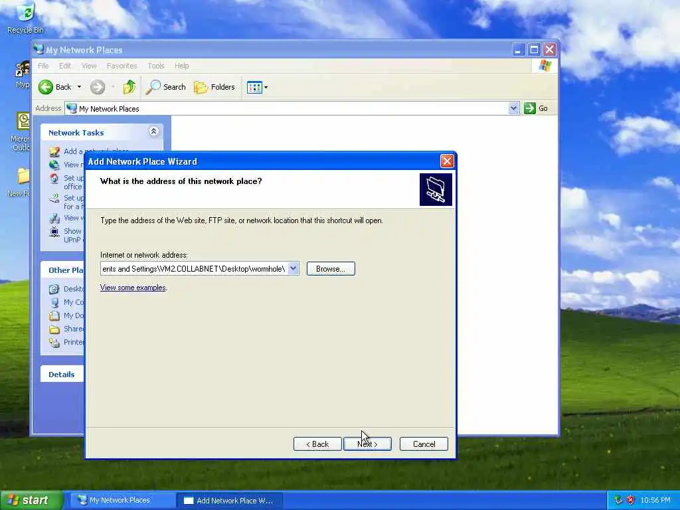This screenshot has width=680, height=510.
Task: Click the Set up wireless network icon
Action: coord(54,198)
